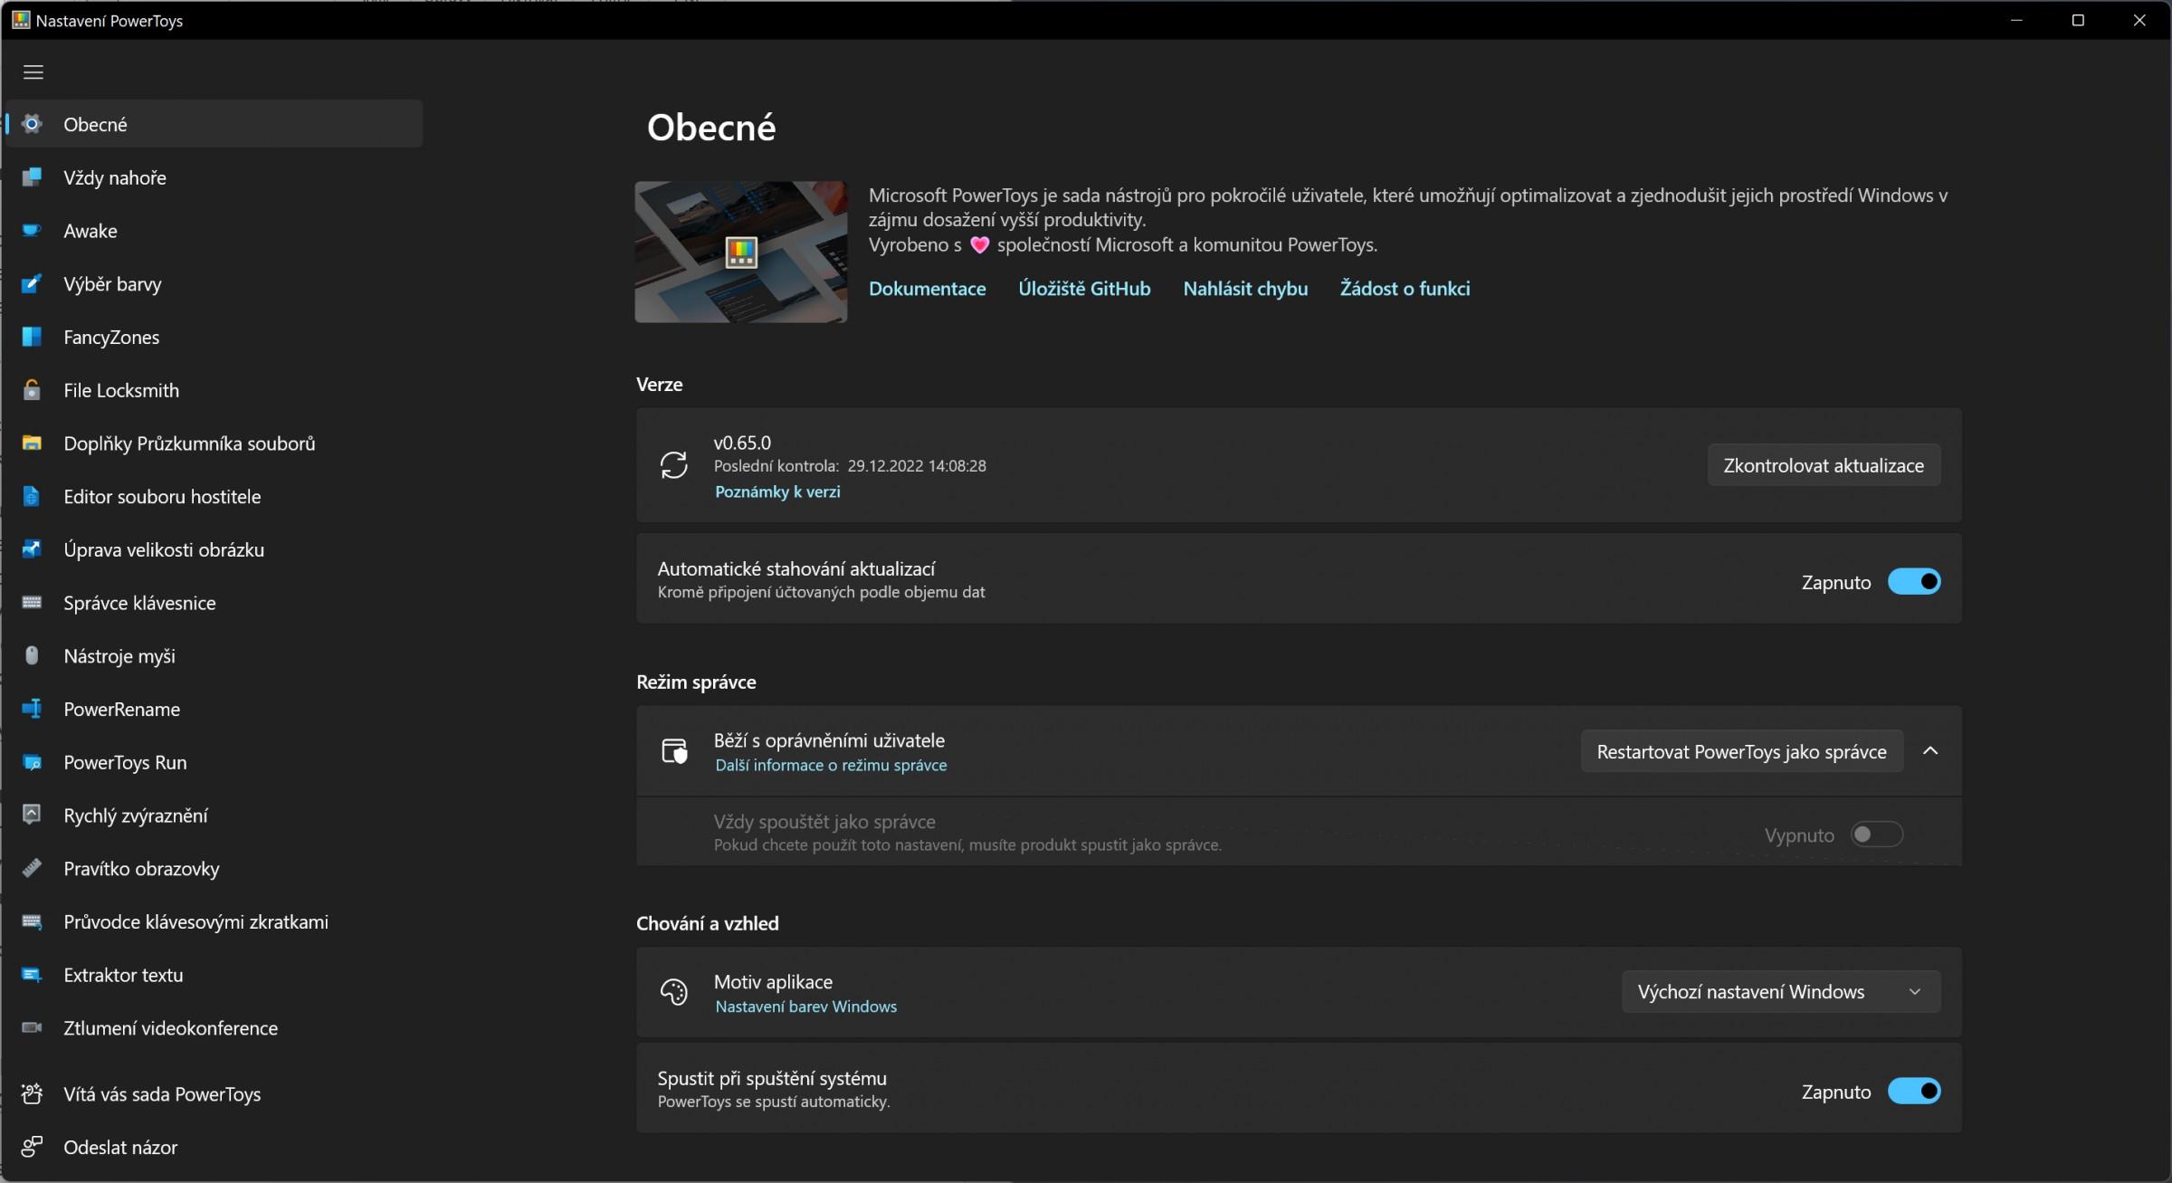Click the Doplňky Průzkumníka souborů folder icon
This screenshot has height=1183, width=2172.
(32, 444)
